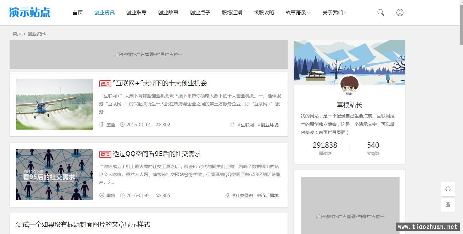This screenshot has height=234, width=463.
Task: Open article 透过QQ空间看95后的社交需求
Action: 157,154
